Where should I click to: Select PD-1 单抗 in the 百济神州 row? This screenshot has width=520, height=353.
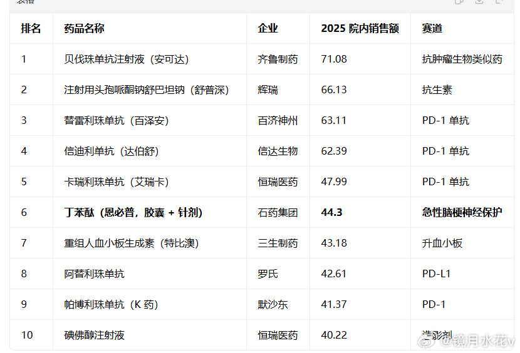(445, 121)
